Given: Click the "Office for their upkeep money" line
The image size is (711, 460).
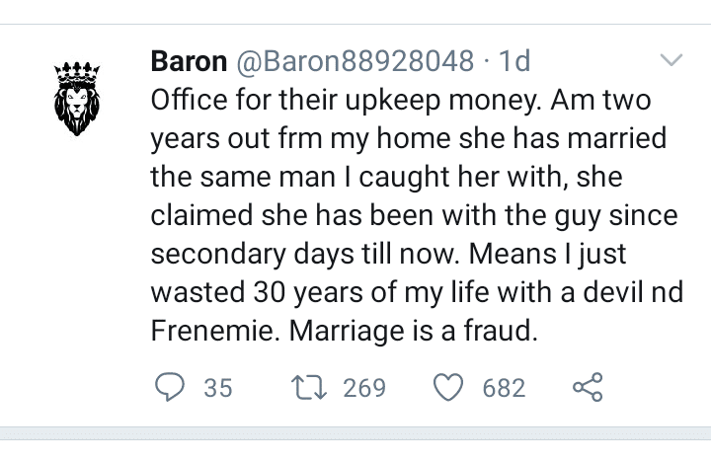Looking at the screenshot, I should (x=346, y=100).
